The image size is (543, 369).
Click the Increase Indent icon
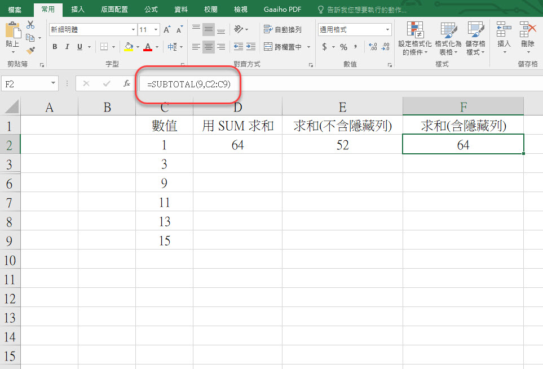point(252,47)
